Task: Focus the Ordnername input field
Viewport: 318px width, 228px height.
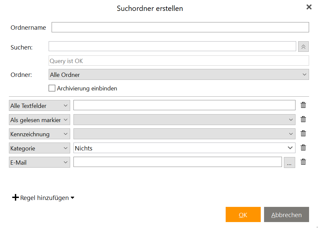Action: click(180, 27)
